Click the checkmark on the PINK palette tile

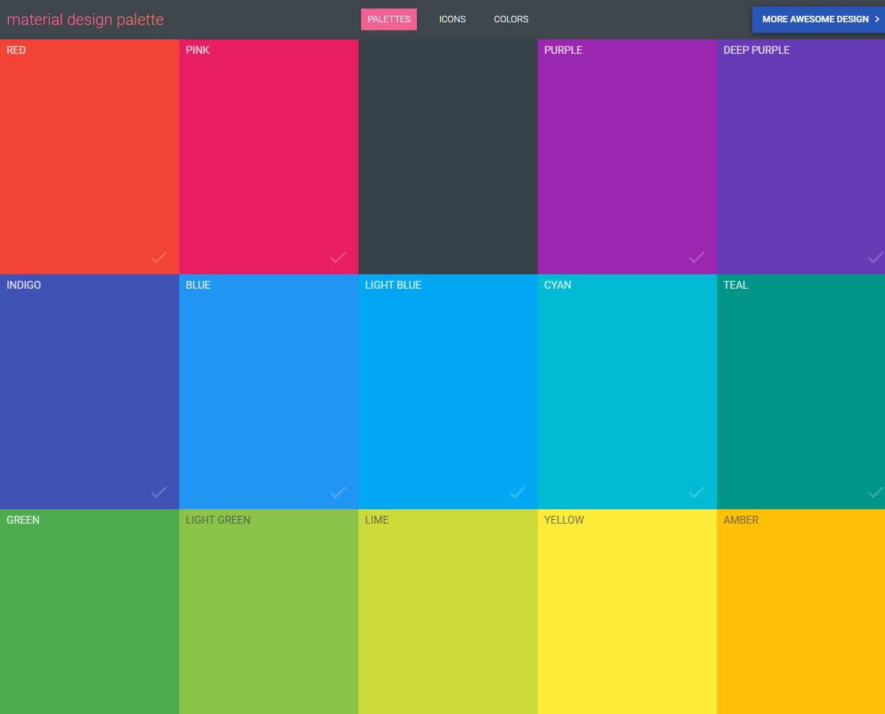[338, 257]
